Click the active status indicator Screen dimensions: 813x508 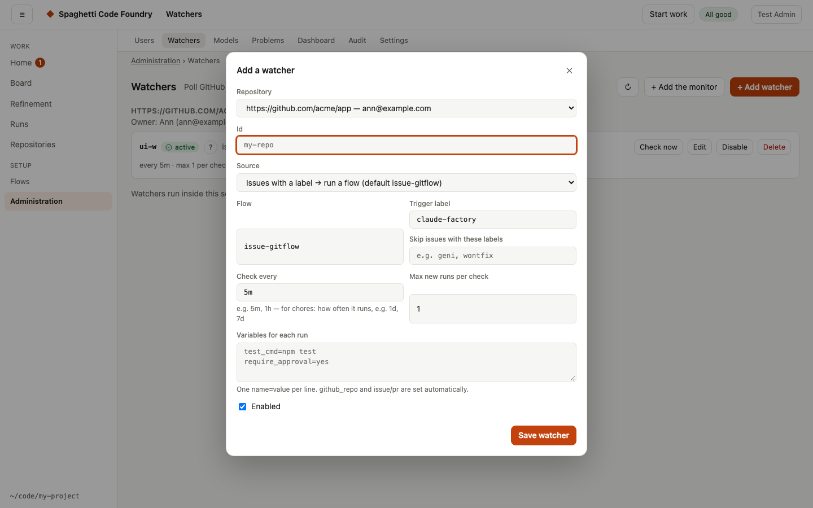click(x=180, y=147)
